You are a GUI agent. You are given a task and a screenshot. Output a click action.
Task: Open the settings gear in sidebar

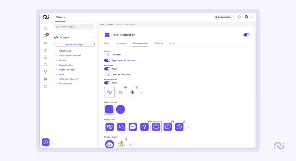pos(45,86)
